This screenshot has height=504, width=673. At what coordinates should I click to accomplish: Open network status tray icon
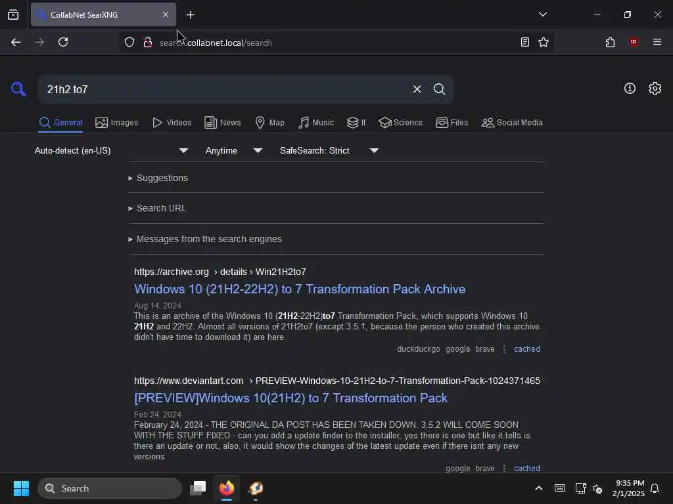[580, 488]
